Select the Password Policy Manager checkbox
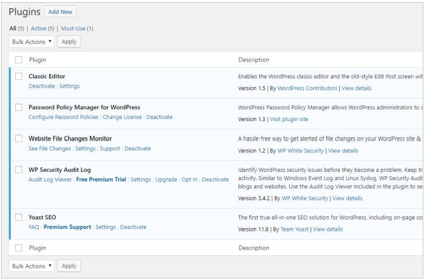This screenshot has height=280, width=426. (x=18, y=107)
